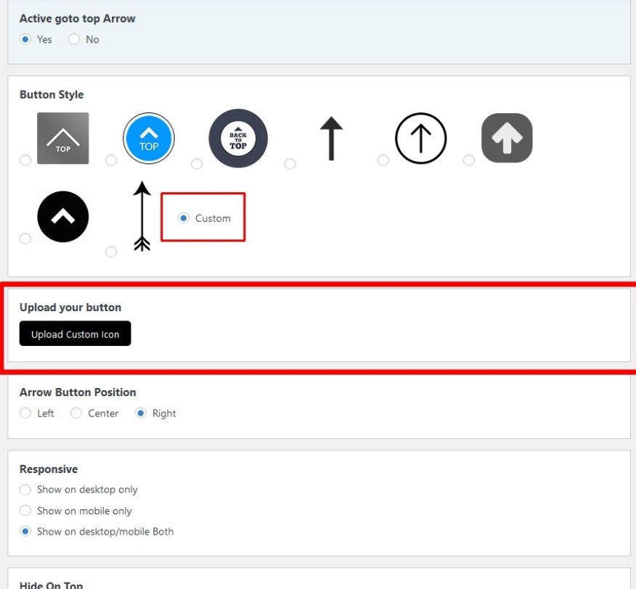Viewport: 636px width, 589px height.
Task: Choose 'Show on mobile only' responsive option
Action: tap(25, 511)
